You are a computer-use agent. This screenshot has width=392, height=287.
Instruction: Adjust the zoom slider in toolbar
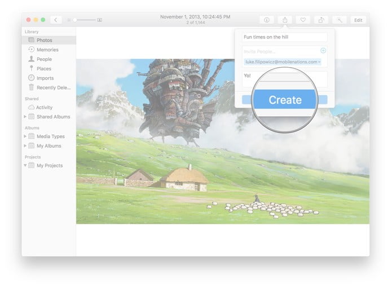pyautogui.click(x=85, y=20)
